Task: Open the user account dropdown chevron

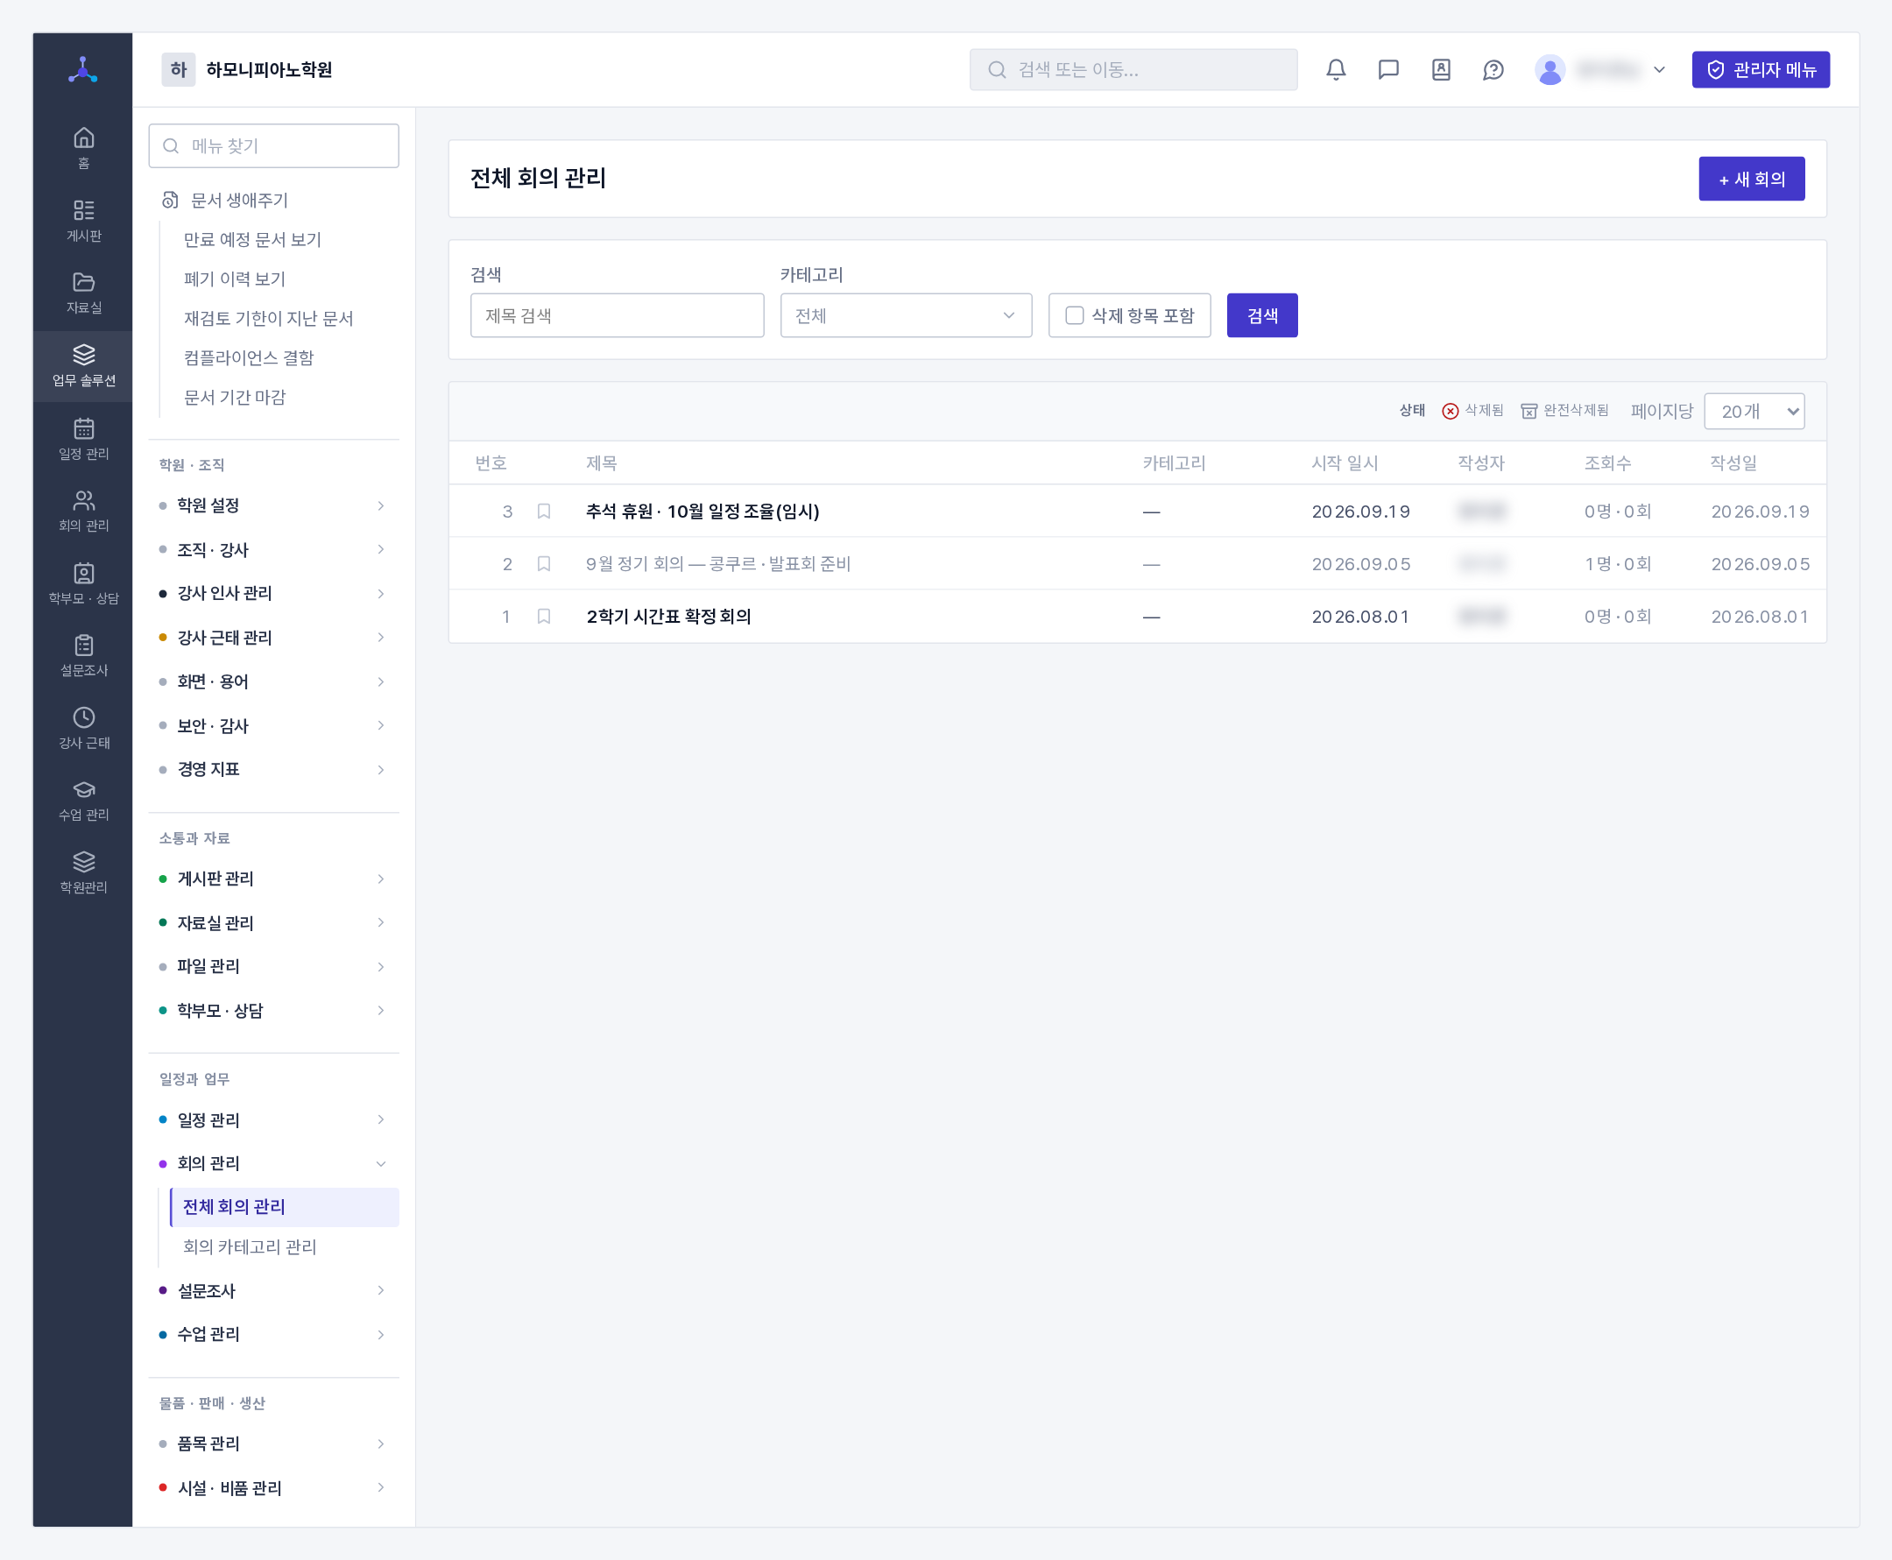Action: pos(1658,69)
